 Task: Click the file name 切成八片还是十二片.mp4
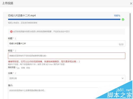22,16
